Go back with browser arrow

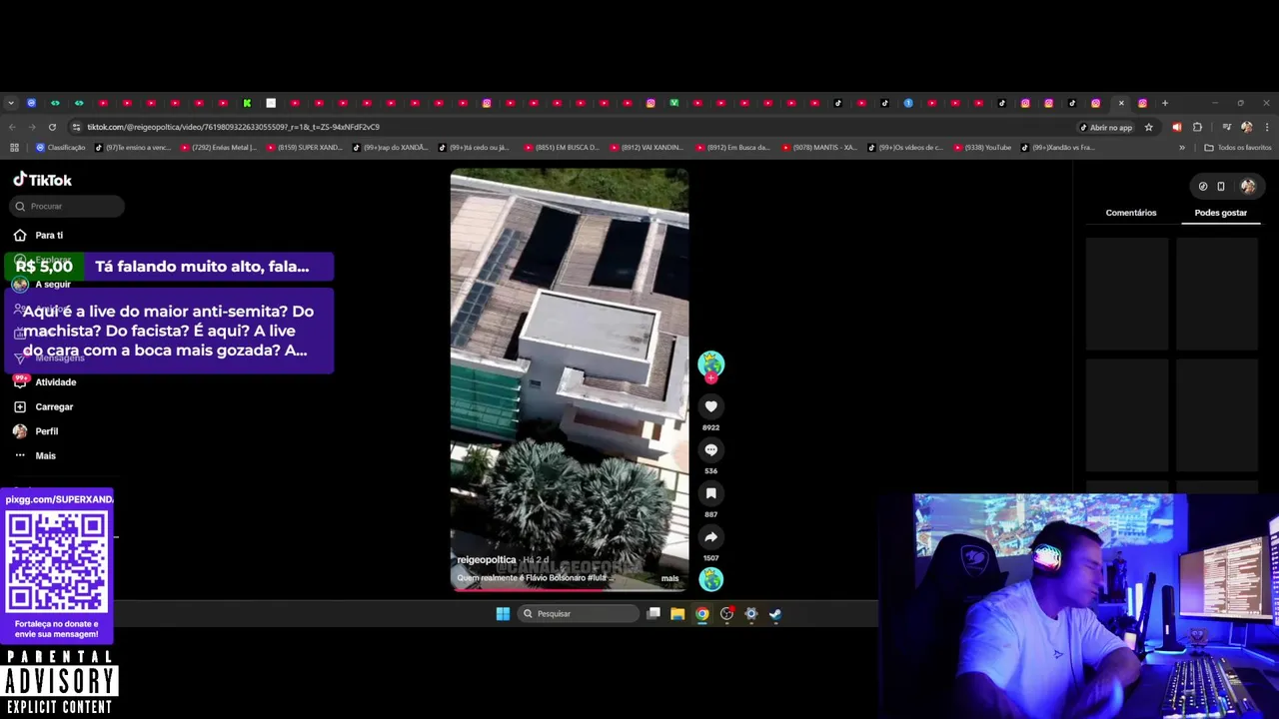(x=12, y=127)
